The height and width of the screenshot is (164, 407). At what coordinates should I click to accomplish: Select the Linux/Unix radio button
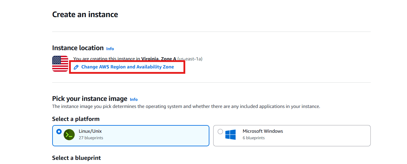tap(59, 132)
